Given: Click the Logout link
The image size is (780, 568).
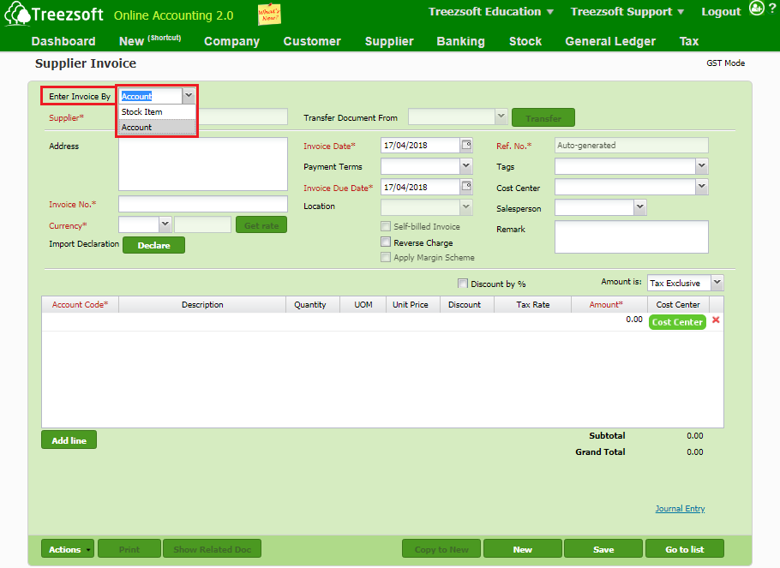Looking at the screenshot, I should [721, 11].
